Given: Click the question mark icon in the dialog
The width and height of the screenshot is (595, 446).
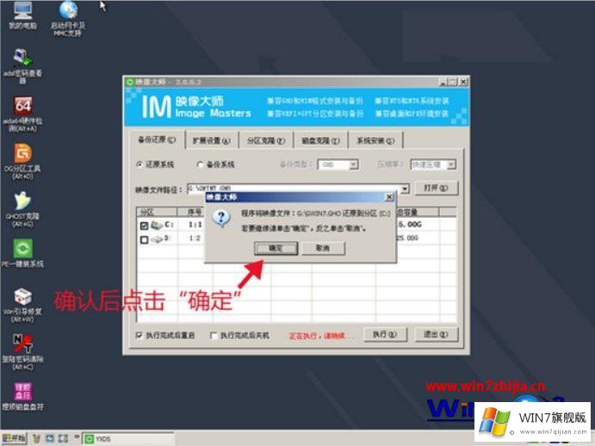Looking at the screenshot, I should [221, 218].
